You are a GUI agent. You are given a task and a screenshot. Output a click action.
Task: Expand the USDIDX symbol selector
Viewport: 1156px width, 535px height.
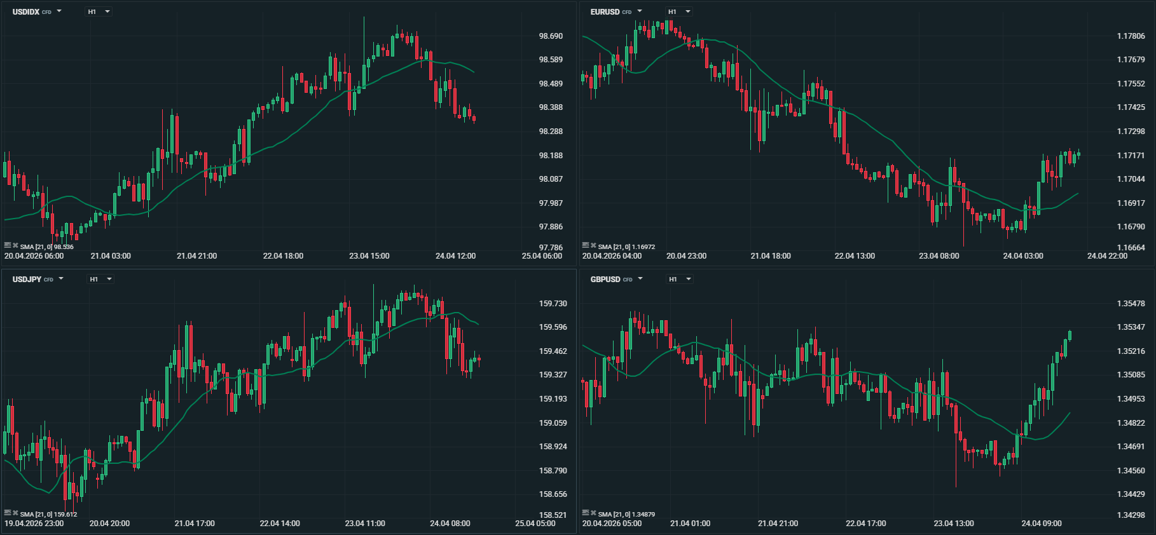[x=59, y=11]
